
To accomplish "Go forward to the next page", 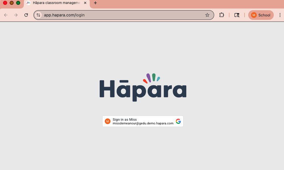I will coord(16,15).
